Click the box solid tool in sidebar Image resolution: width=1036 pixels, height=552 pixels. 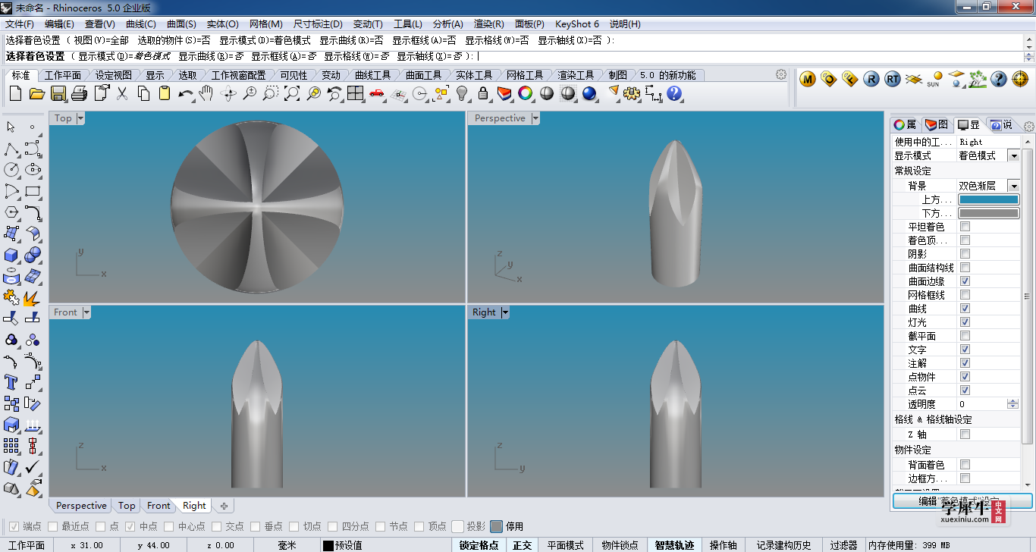[x=11, y=254]
